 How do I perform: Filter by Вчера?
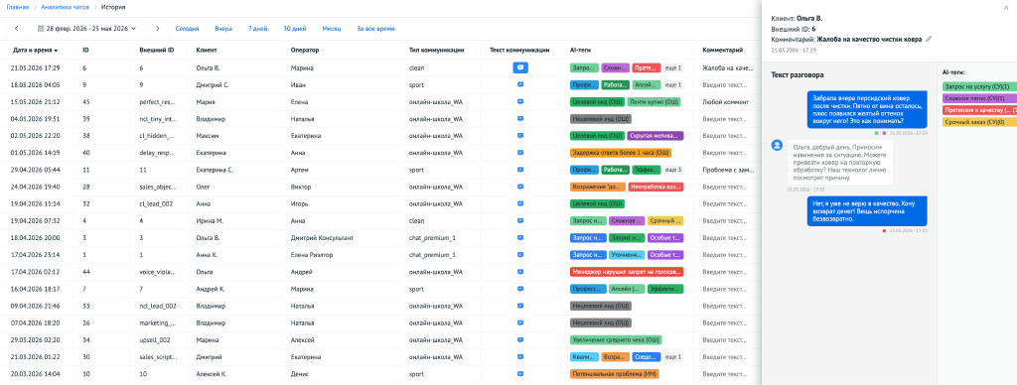pos(223,29)
